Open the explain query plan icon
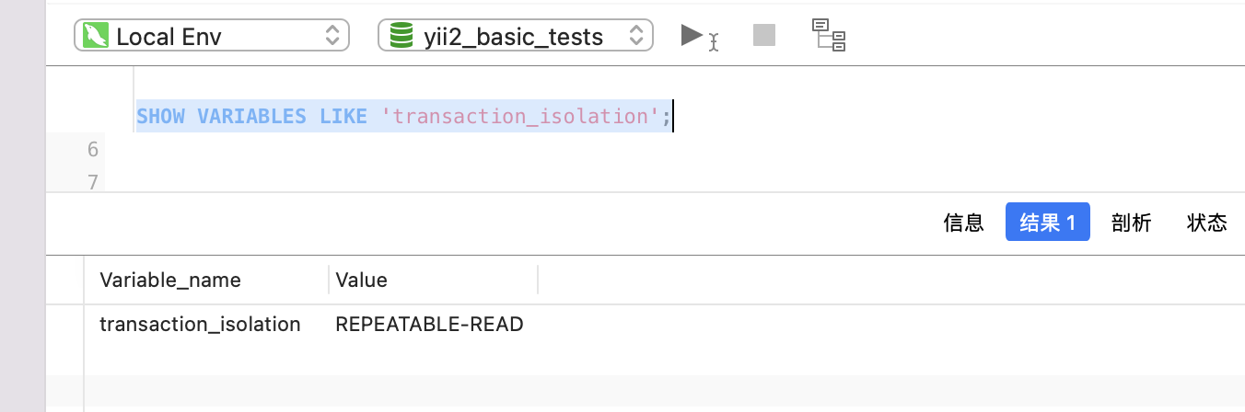1245x412 pixels. point(829,35)
